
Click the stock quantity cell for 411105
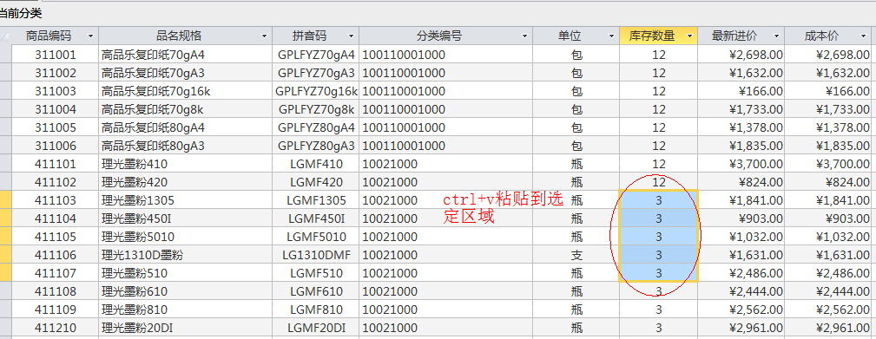tap(659, 237)
